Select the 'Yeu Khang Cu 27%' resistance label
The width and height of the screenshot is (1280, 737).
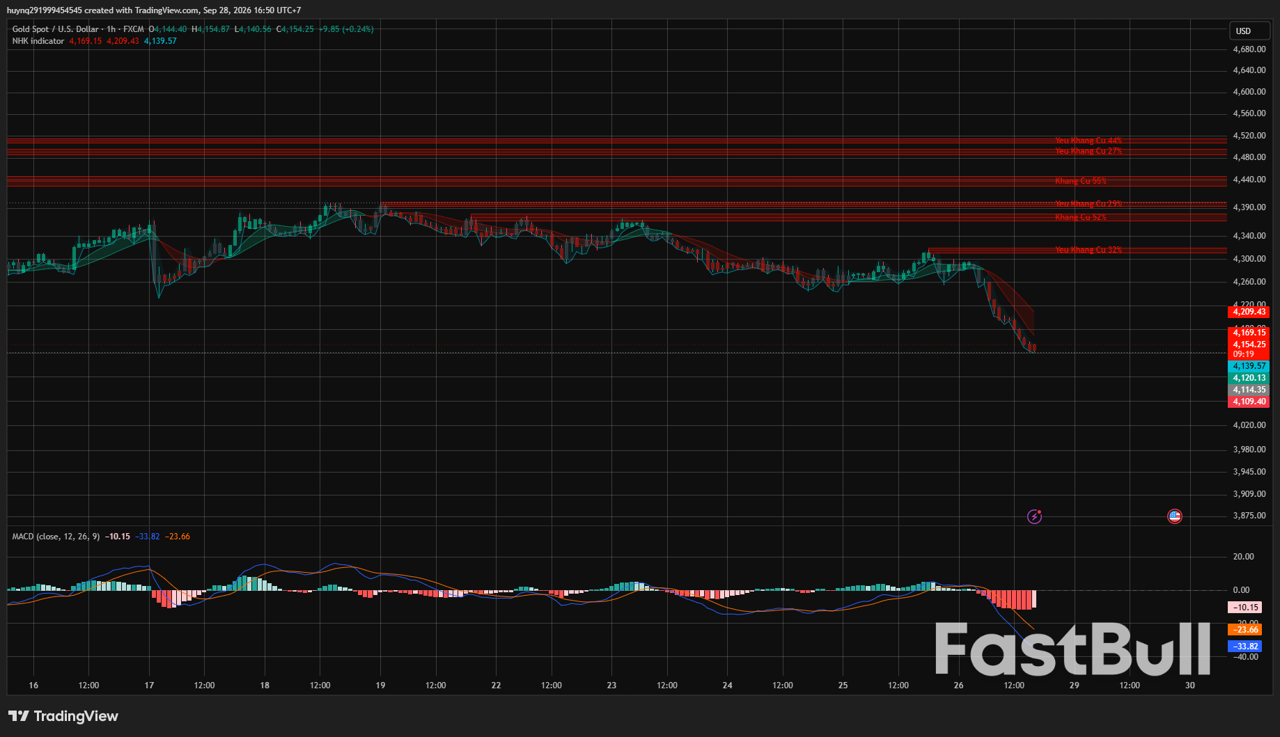coord(1088,151)
